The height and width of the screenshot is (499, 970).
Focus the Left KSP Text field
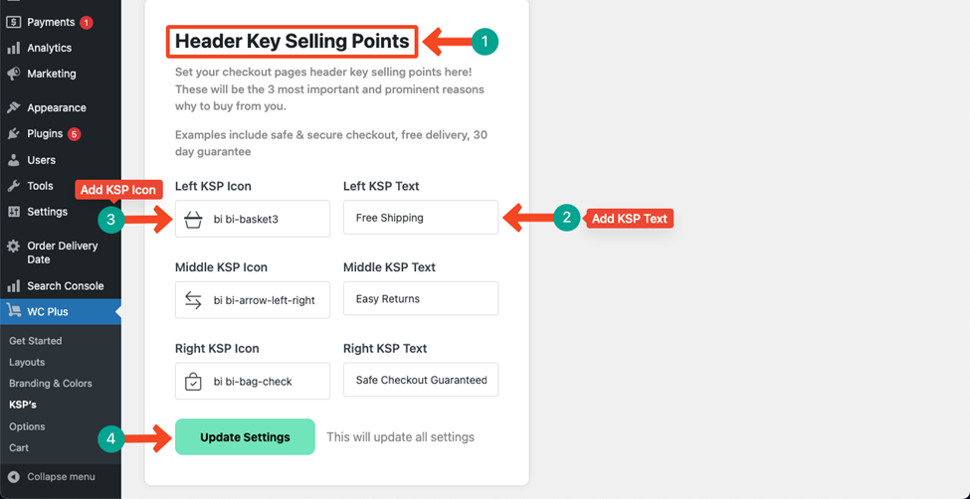tap(421, 217)
